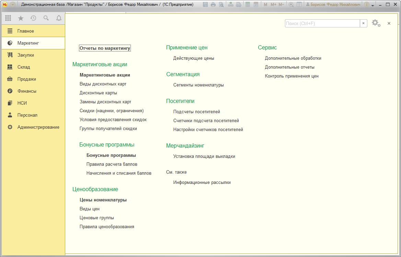Open notifications bell icon
The width and height of the screenshot is (401, 257).
point(59,18)
